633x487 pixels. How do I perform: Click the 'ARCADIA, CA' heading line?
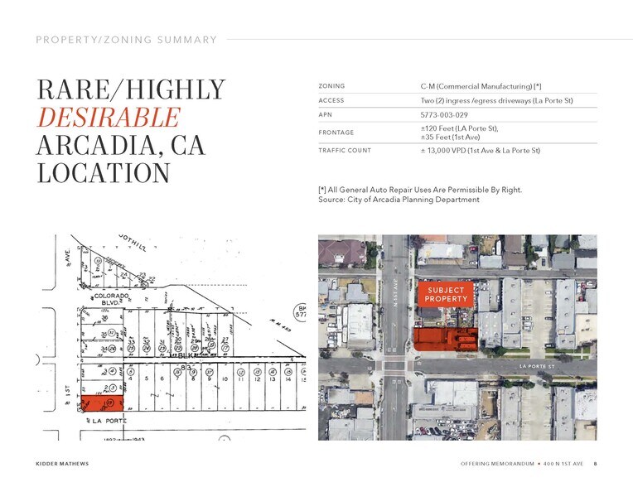(x=121, y=145)
